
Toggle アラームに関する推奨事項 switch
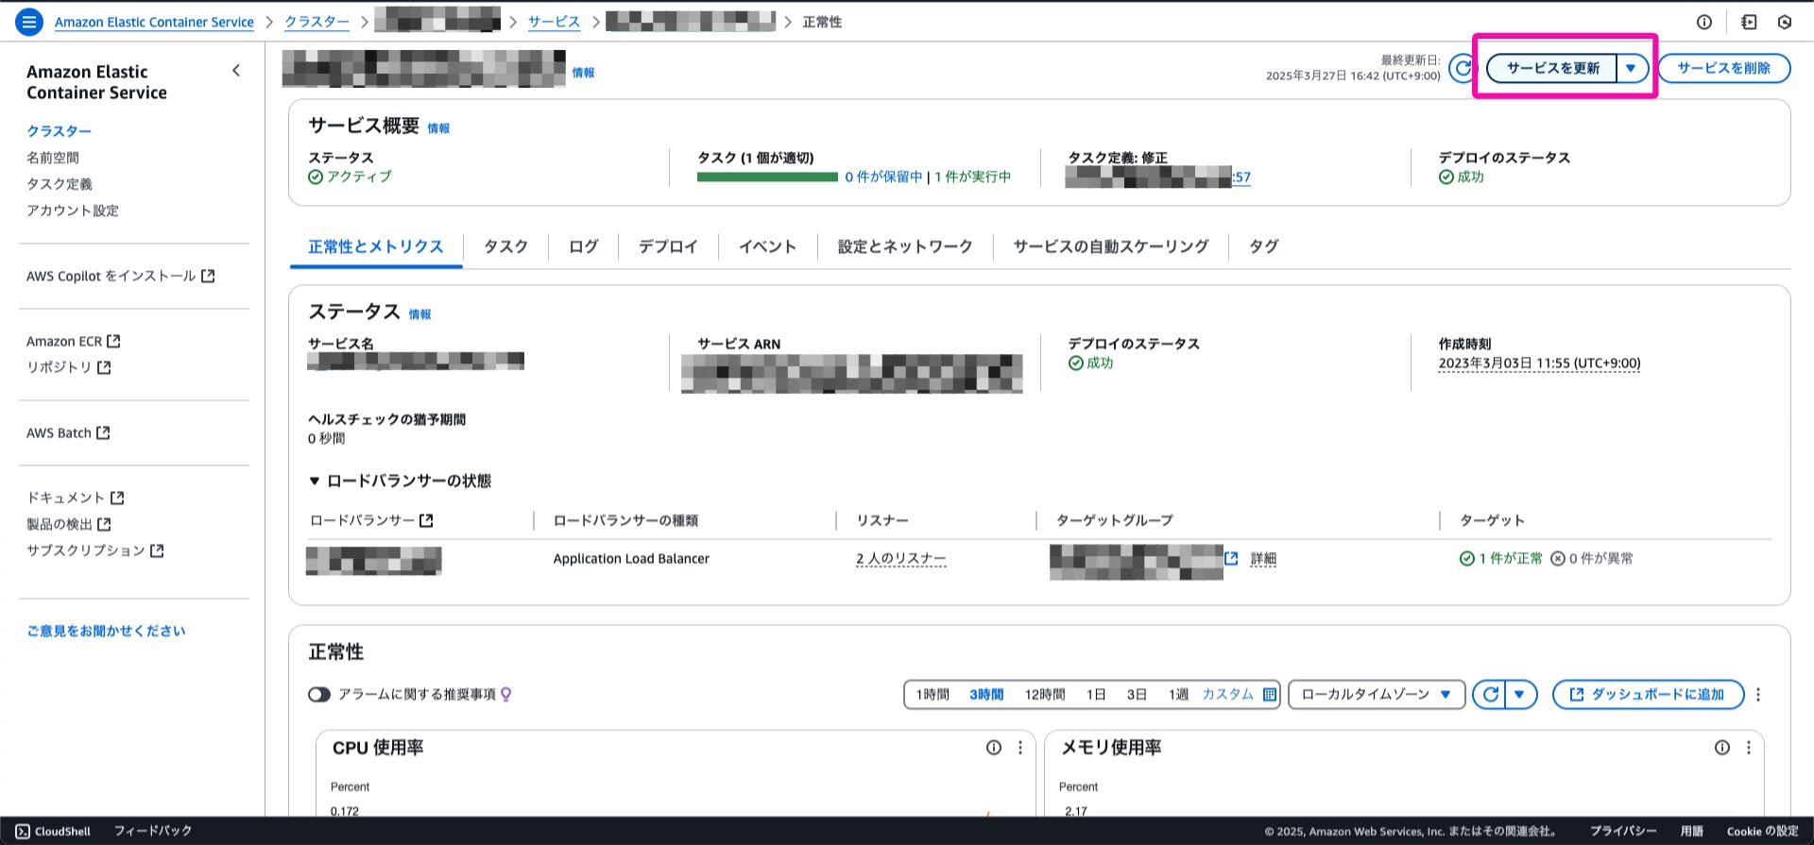319,695
